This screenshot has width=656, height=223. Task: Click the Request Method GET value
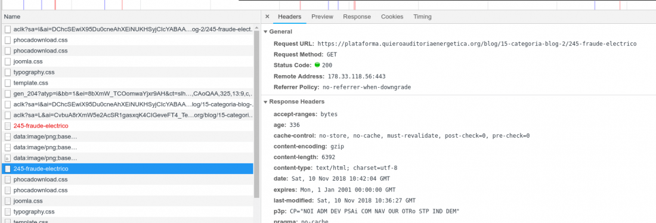(x=332, y=54)
